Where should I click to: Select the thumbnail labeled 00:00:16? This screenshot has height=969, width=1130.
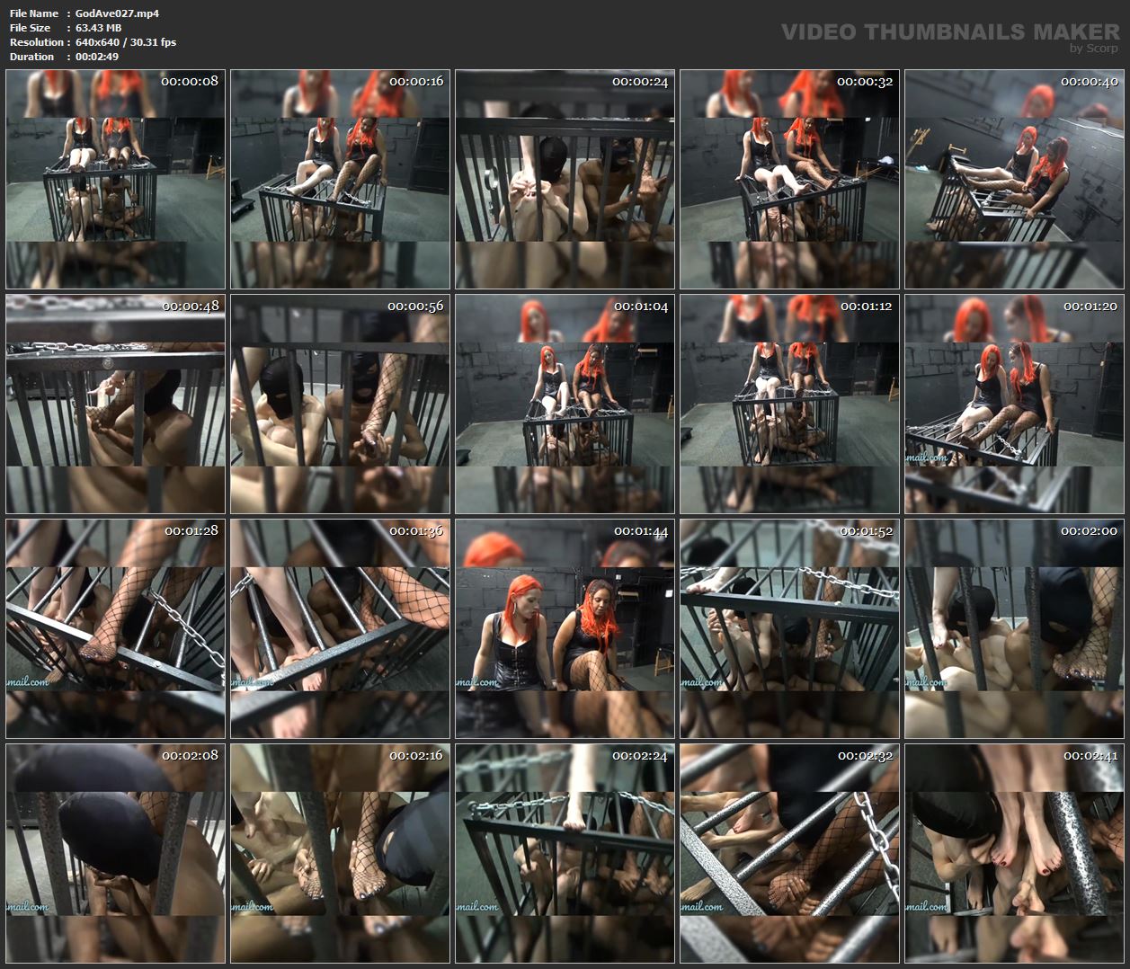point(340,179)
